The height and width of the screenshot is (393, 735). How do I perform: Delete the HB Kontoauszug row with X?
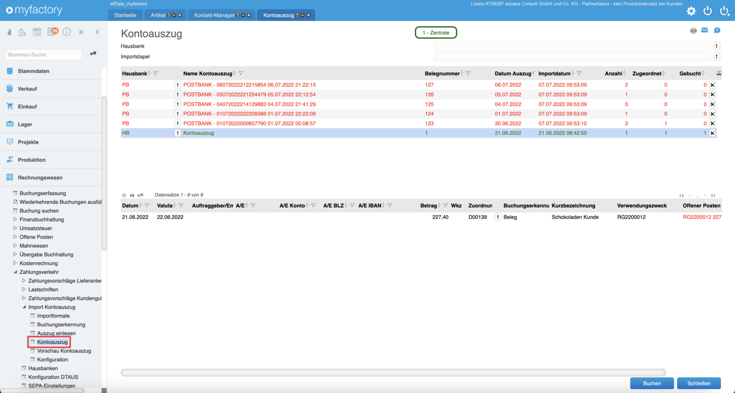coord(712,133)
